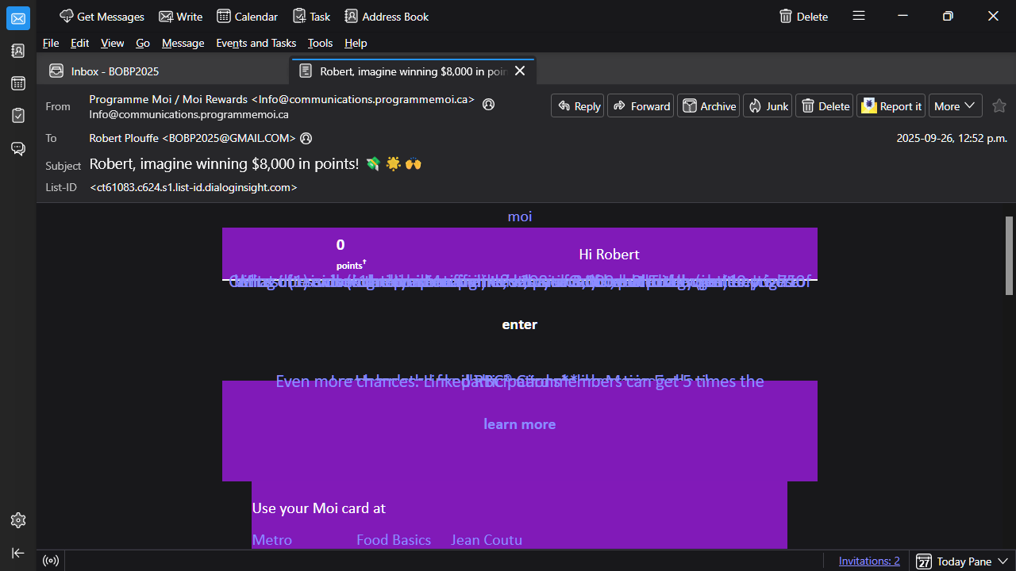Click the sender name Programme Moi / Moi Rewards
The height and width of the screenshot is (571, 1016).
pos(282,100)
